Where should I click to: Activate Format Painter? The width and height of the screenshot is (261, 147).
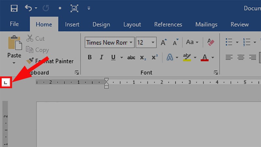50,61
